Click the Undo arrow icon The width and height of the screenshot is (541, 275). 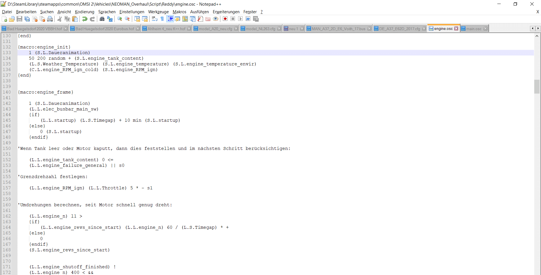coord(85,19)
